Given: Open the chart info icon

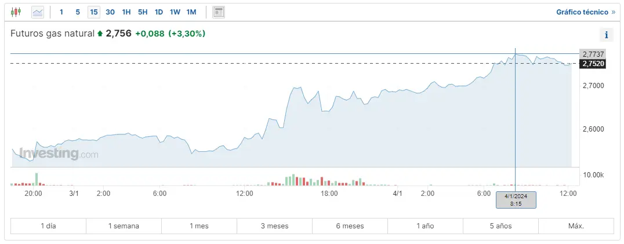Looking at the screenshot, I should 606,35.
